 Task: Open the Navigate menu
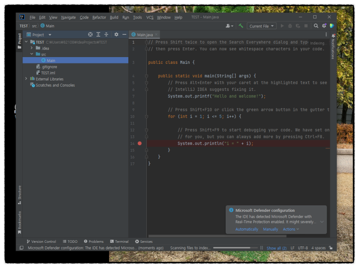(x=68, y=17)
